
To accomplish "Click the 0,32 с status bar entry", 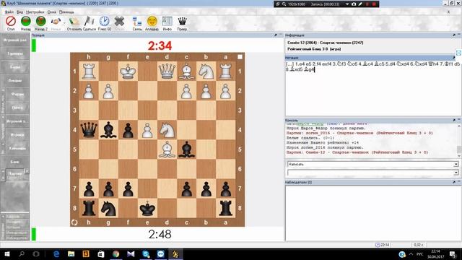I will click(419, 245).
